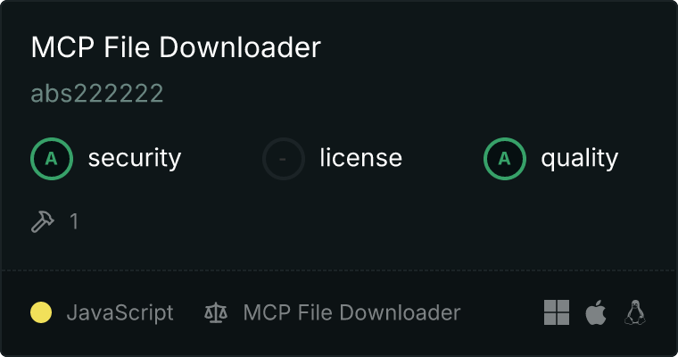Viewport: 678px width, 357px height.
Task: Open the author abs222222 profile
Action: click(x=97, y=94)
